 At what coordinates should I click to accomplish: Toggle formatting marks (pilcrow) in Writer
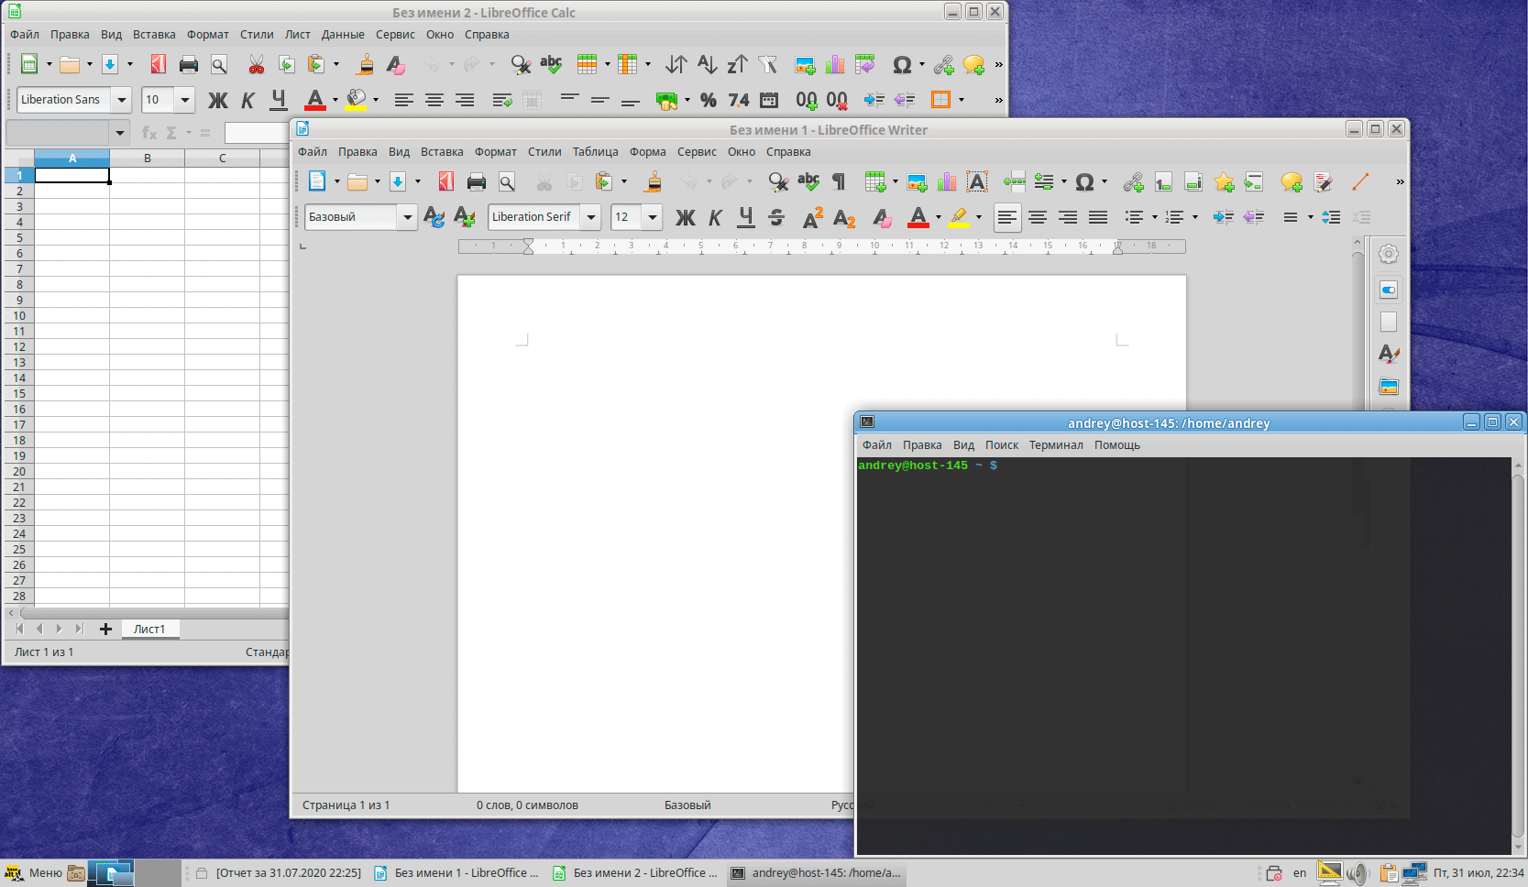(x=838, y=182)
